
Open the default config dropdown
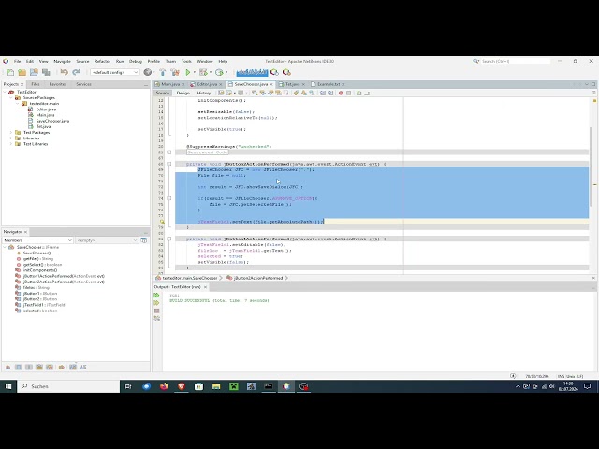(x=114, y=72)
